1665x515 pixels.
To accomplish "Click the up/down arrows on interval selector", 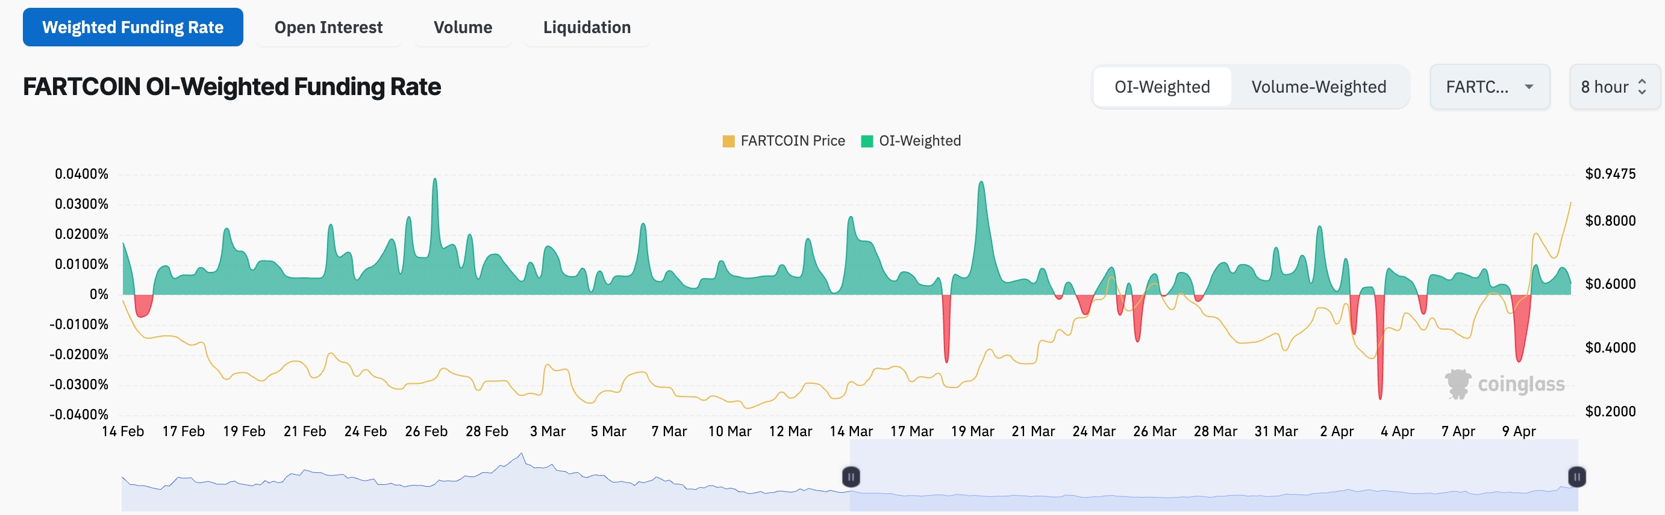I will tap(1642, 87).
